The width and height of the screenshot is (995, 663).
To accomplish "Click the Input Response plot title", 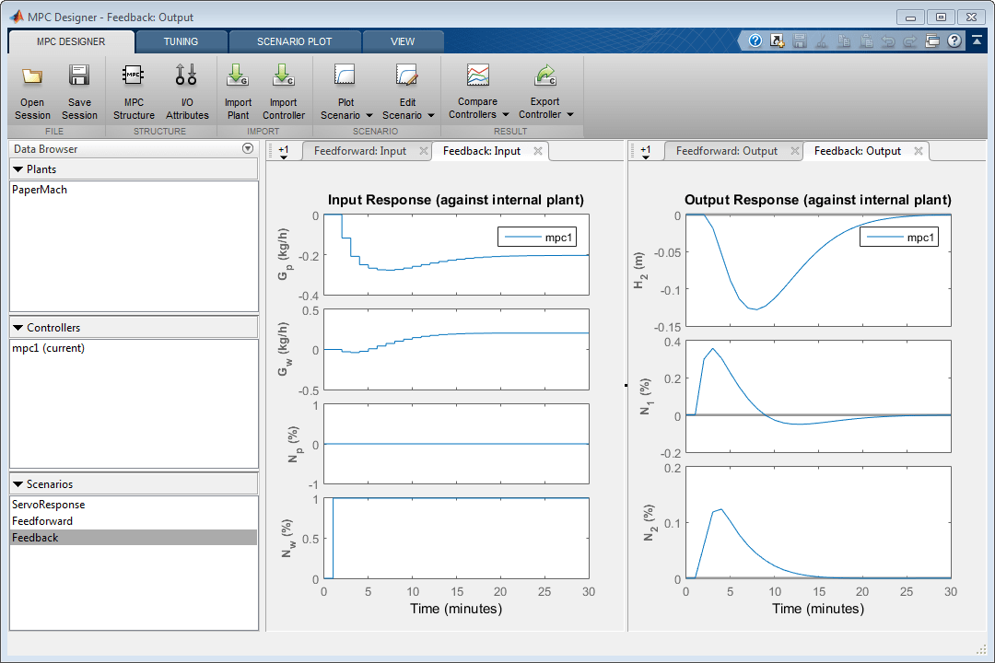I will coord(456,200).
